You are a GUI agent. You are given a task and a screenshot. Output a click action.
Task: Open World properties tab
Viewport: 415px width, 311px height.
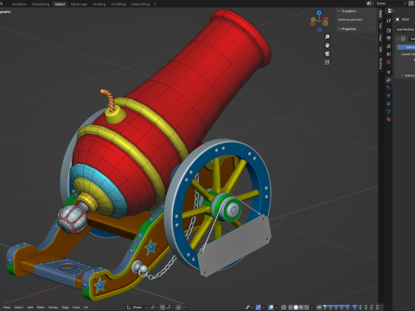pos(388,61)
